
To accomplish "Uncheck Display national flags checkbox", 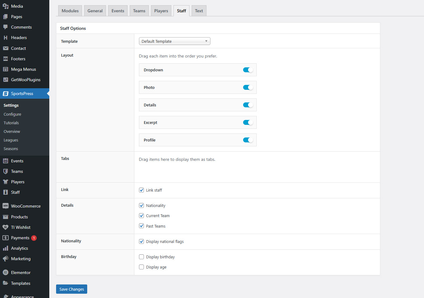I will (141, 241).
